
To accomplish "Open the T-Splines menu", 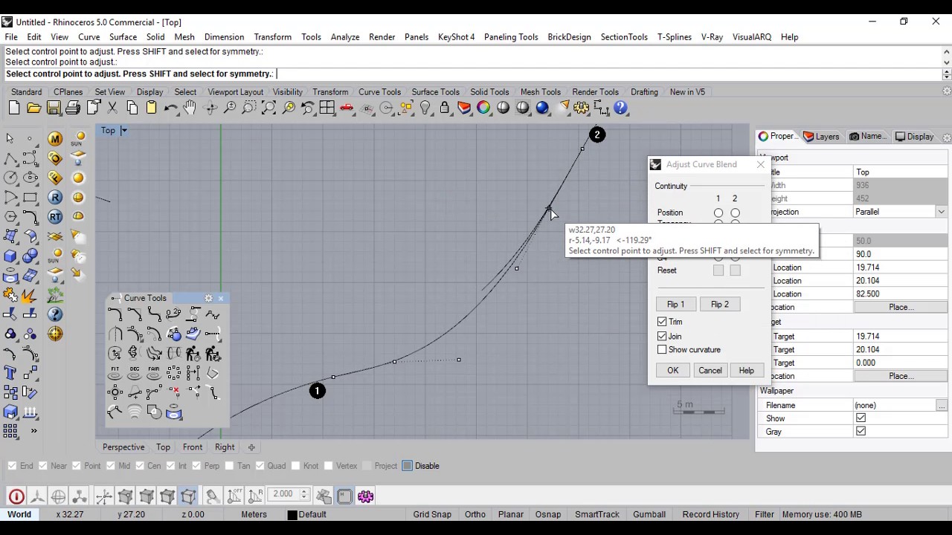I will [x=675, y=37].
